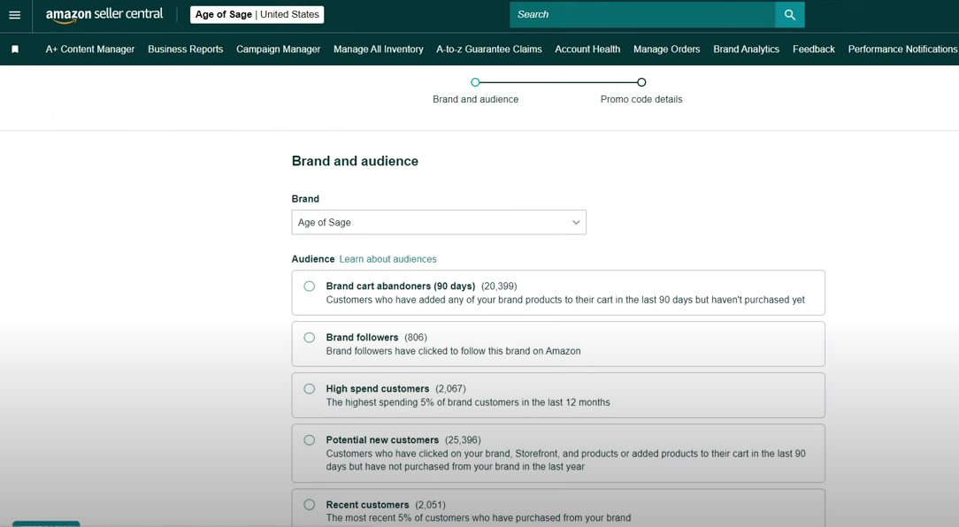Click the Brand followers description text
Screen dimensions: 959x527
[x=453, y=351]
